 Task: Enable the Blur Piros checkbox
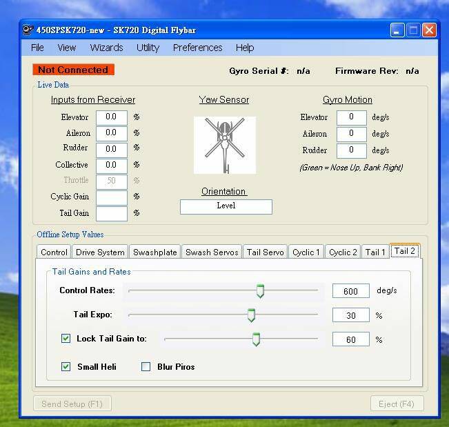pos(146,366)
